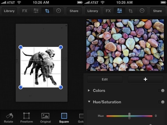Tap the plus button to add adjustment
The image size is (167, 125).
pos(145,79)
